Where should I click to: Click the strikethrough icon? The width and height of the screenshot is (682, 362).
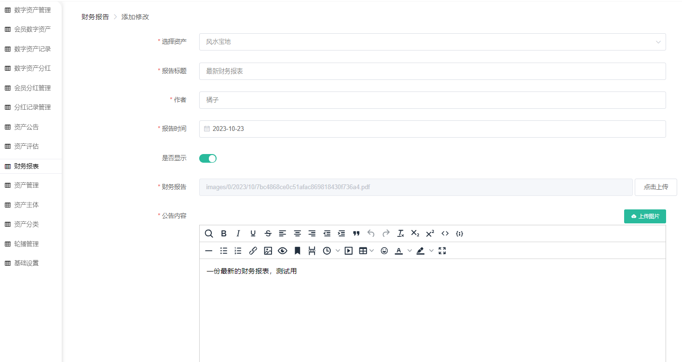click(268, 233)
